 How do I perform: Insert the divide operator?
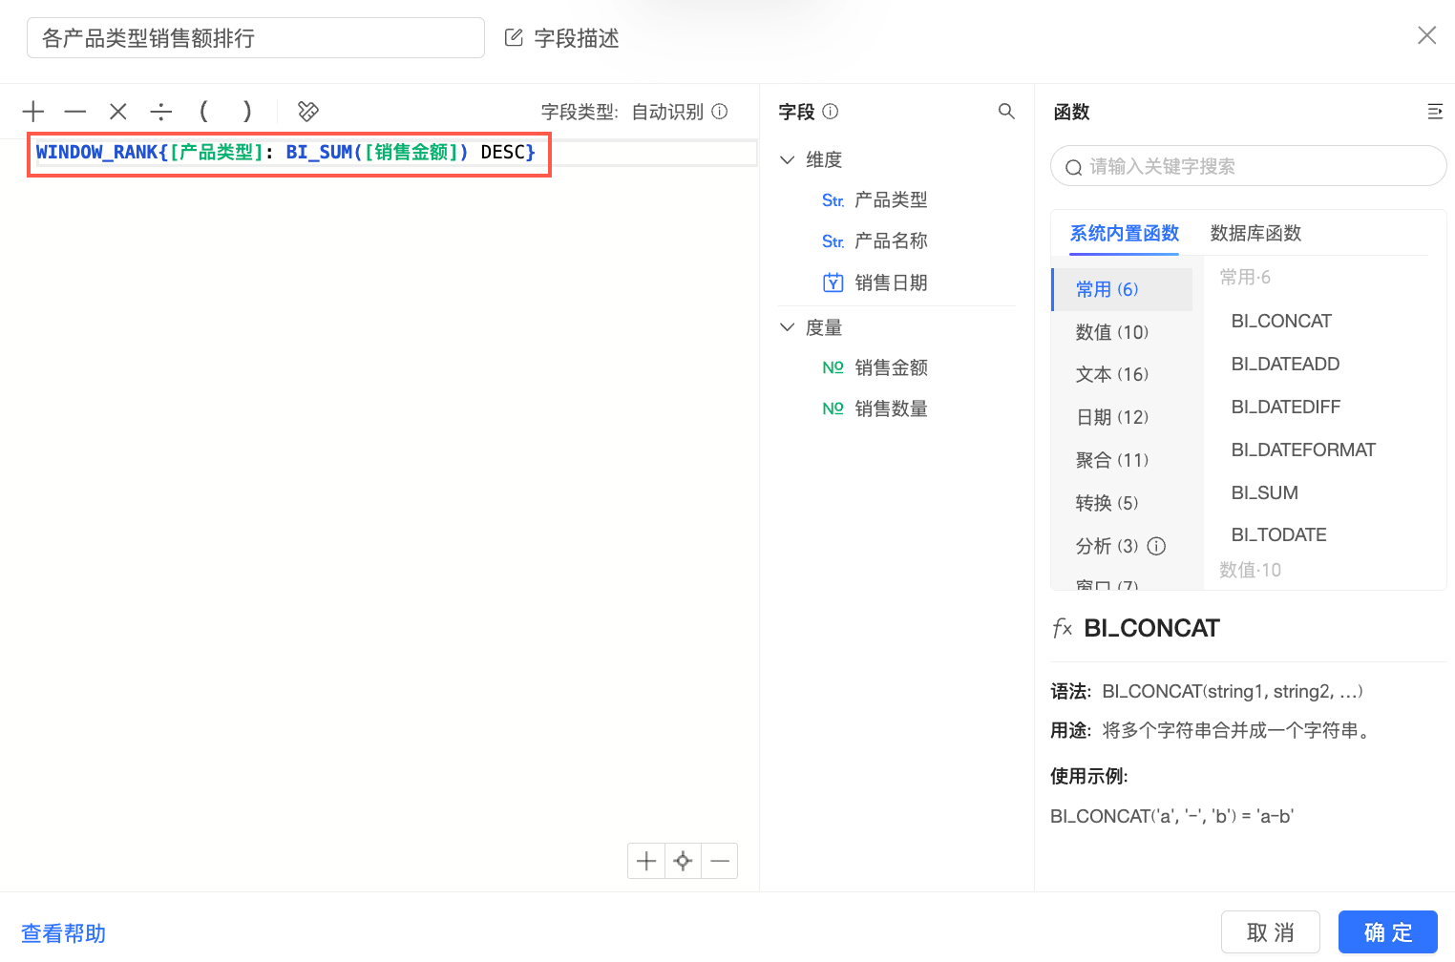(161, 112)
